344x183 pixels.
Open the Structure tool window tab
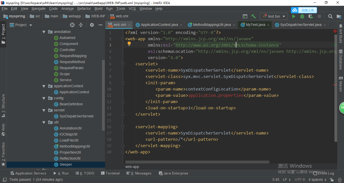(3, 106)
